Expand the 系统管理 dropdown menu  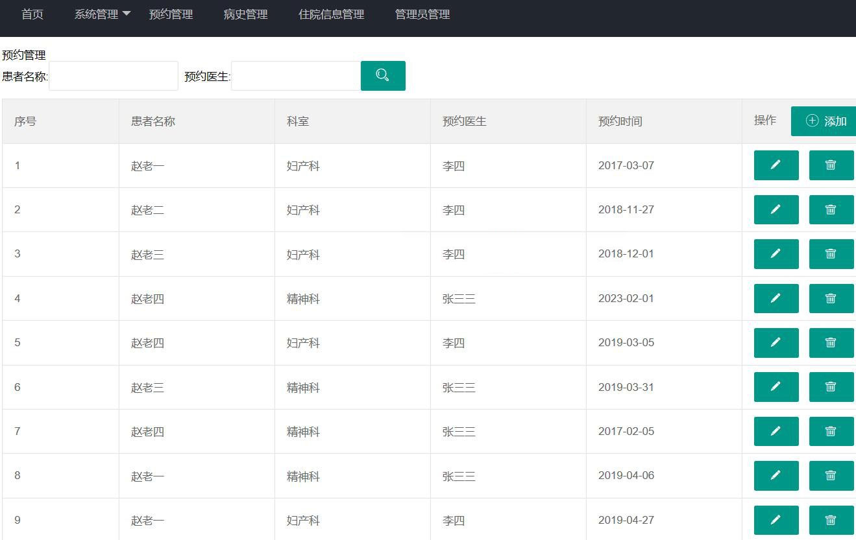pos(102,14)
